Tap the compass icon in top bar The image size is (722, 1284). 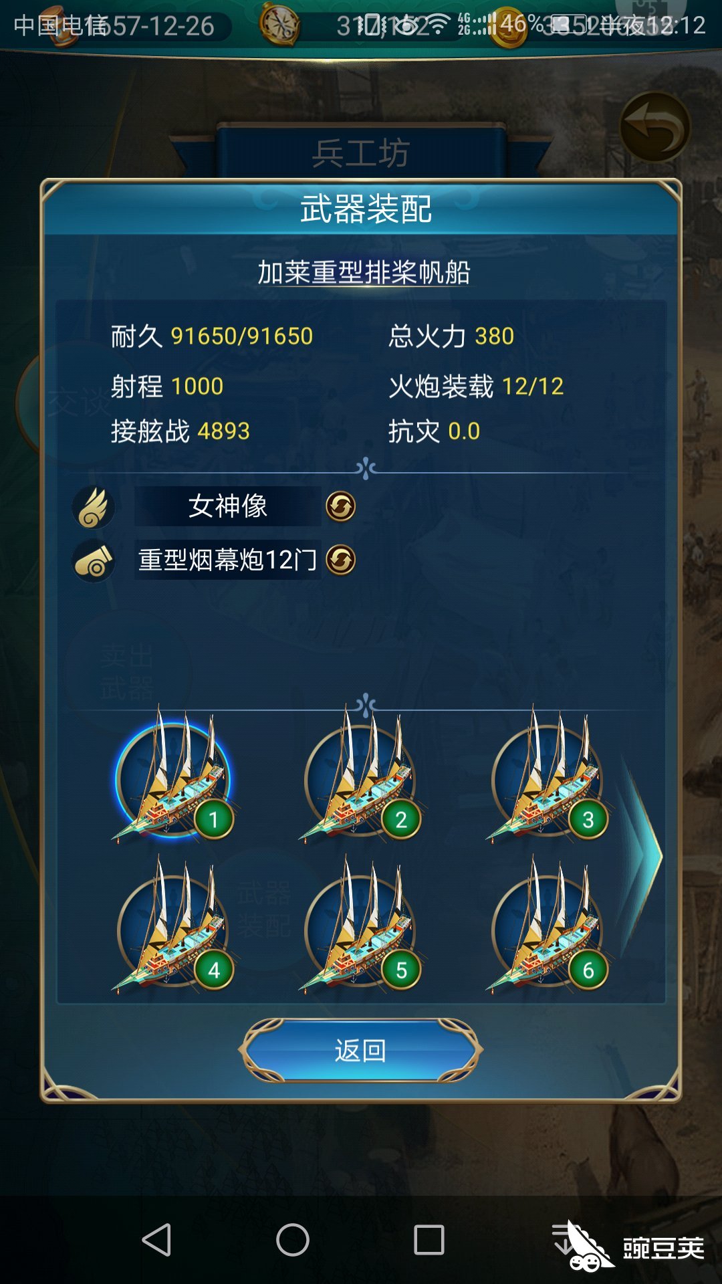tap(279, 24)
